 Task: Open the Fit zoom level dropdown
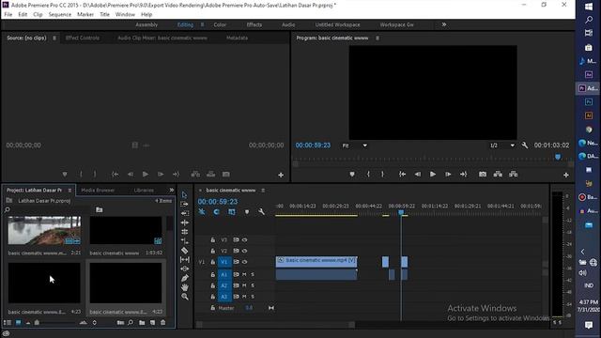click(x=355, y=146)
